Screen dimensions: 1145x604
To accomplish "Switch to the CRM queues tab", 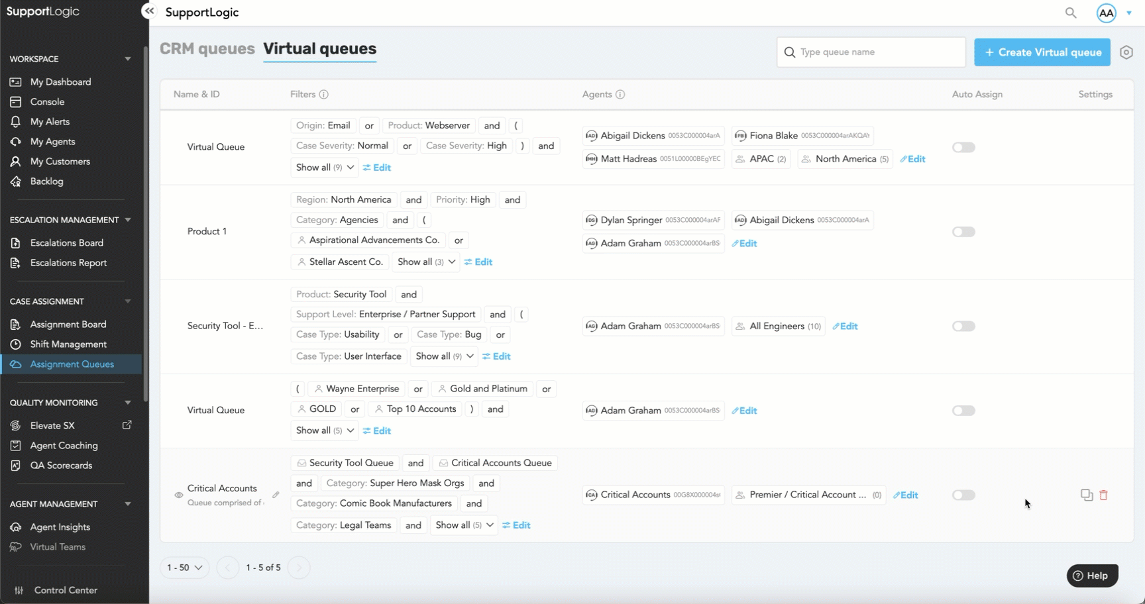I will coord(207,49).
